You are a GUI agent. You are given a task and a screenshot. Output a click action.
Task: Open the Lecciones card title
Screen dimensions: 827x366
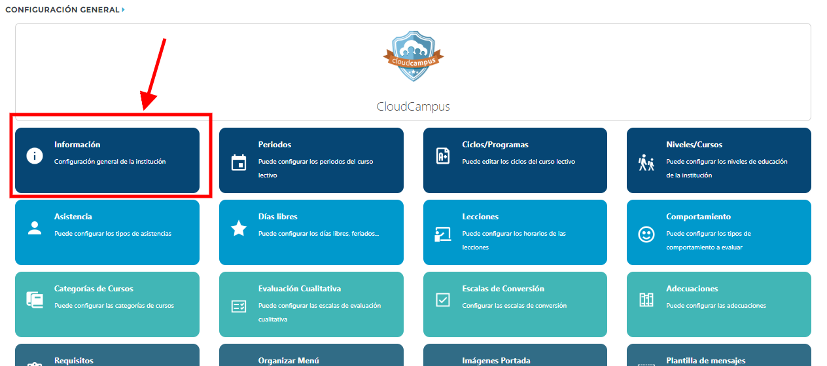[480, 217]
